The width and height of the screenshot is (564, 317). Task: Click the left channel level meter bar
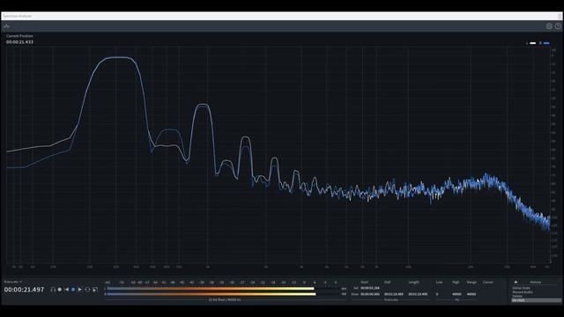[x=210, y=288]
